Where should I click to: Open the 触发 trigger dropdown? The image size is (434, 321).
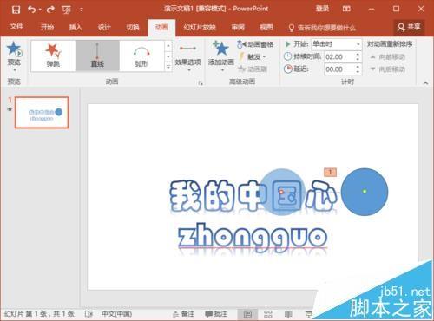pyautogui.click(x=253, y=57)
